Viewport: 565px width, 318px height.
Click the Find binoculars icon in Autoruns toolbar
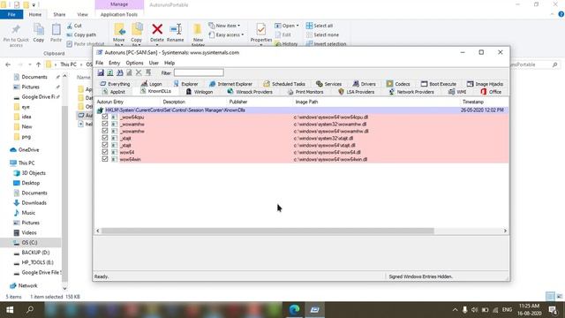[x=120, y=72]
